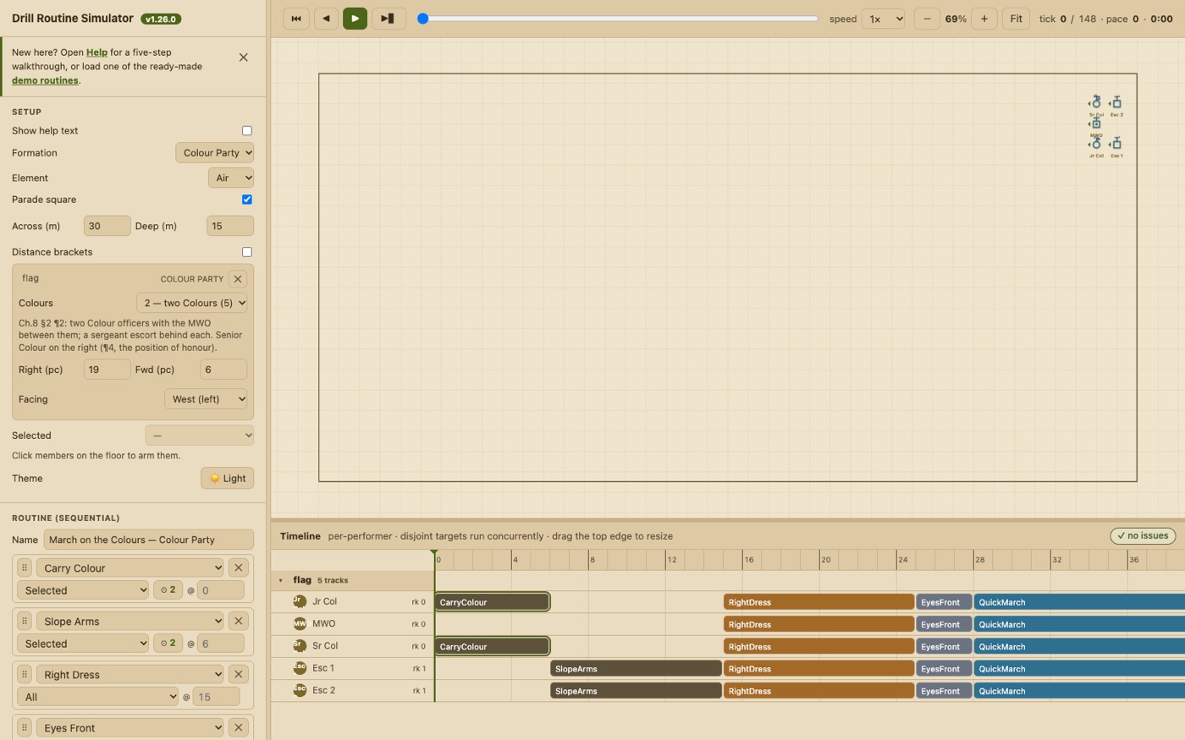The image size is (1185, 740).
Task: Enable the Show help text checkbox
Action: pyautogui.click(x=247, y=130)
